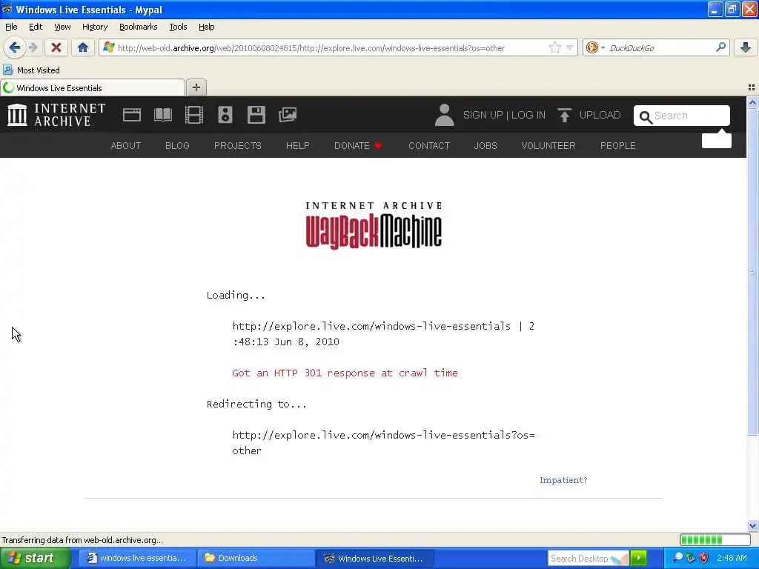Click the user avatar icon
This screenshot has height=569, width=759.
(x=445, y=115)
